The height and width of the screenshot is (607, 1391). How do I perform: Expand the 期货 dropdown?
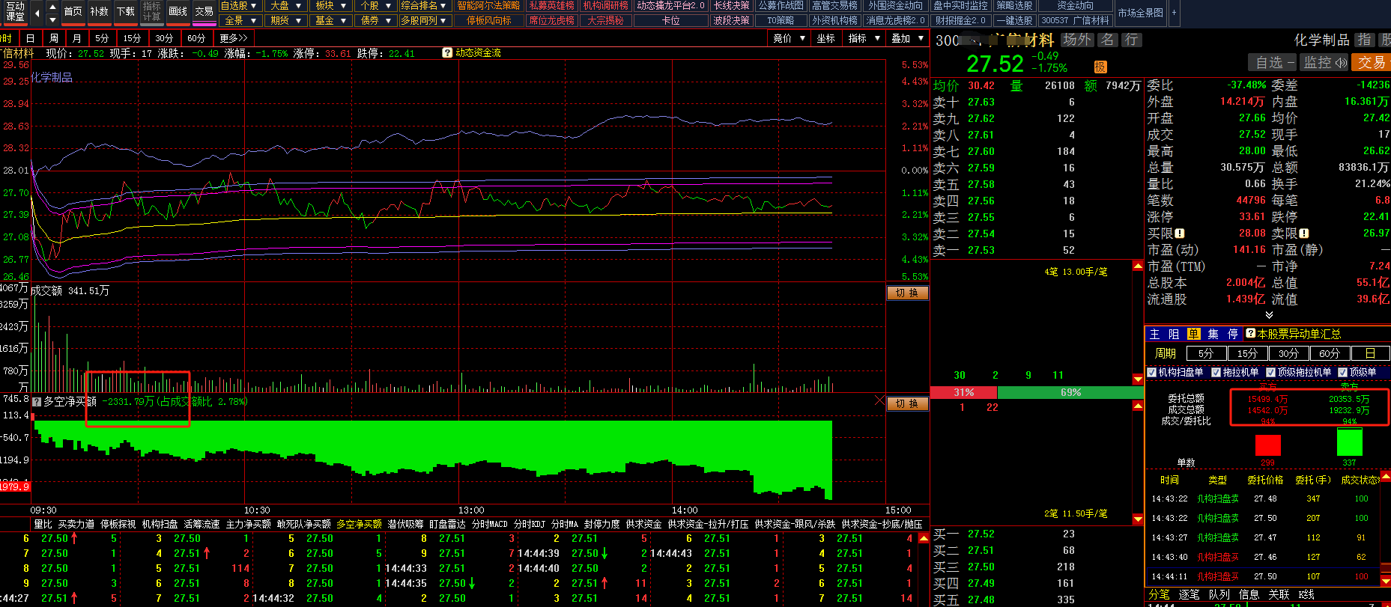285,20
